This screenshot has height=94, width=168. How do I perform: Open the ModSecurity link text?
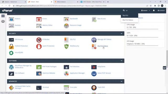point(75,46)
